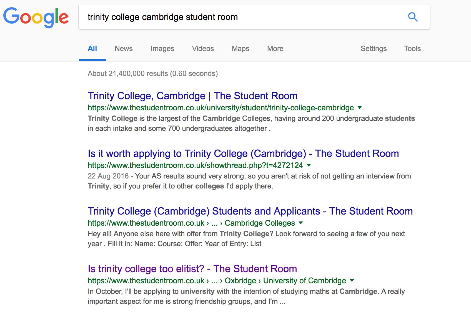This screenshot has height=316, width=471.
Task: Show the search Tools options
Action: coord(412,49)
